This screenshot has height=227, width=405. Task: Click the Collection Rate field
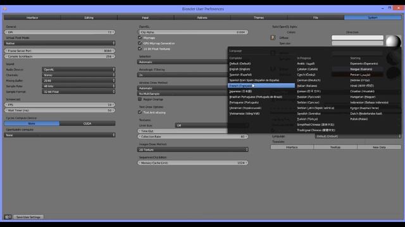192,137
